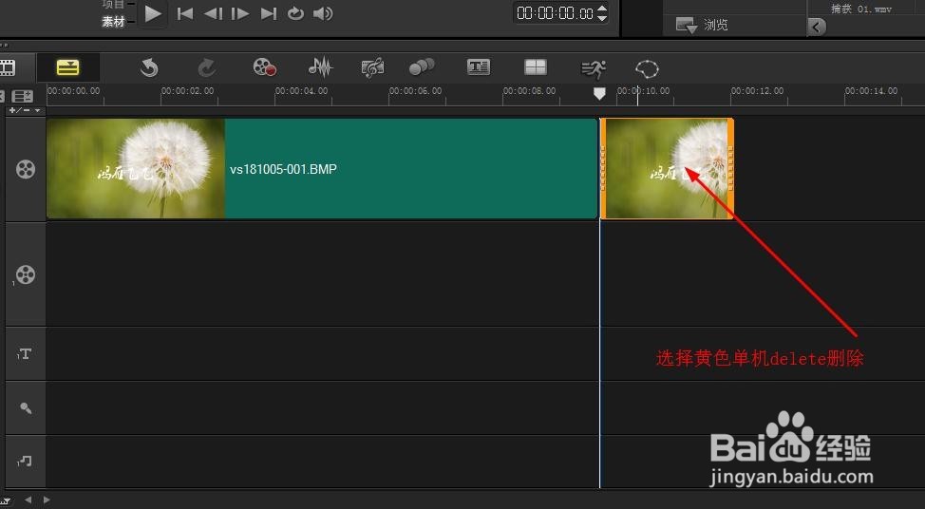Open the running-man speed effect tool
The height and width of the screenshot is (509, 925).
tap(594, 69)
